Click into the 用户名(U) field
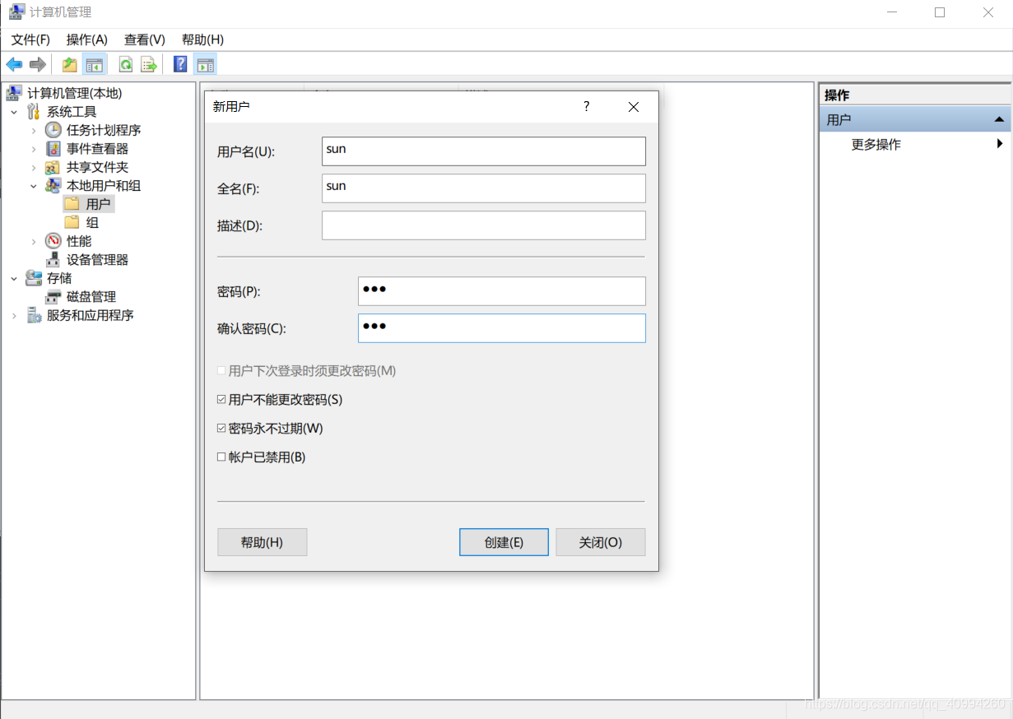Screen dimensions: 1013x719 coord(484,151)
